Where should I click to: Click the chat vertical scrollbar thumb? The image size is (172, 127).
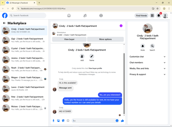124,84
